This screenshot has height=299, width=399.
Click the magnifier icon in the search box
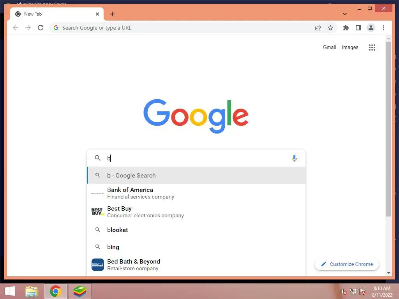pos(97,158)
